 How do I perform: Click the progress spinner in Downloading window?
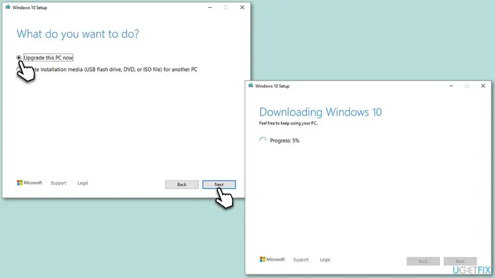click(263, 140)
